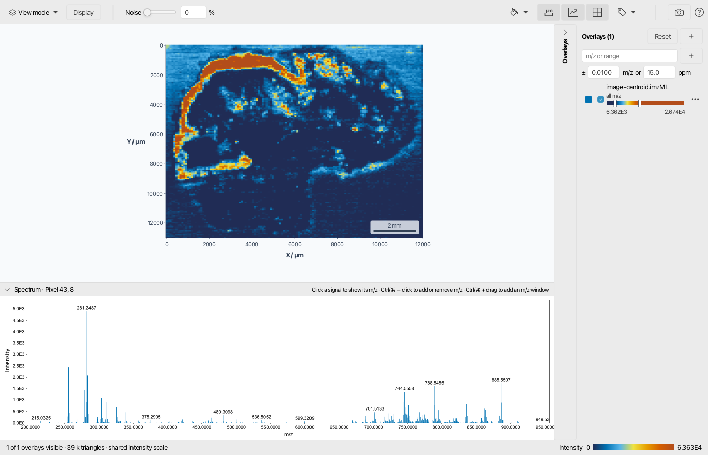This screenshot has height=455, width=708.
Task: Collapse the Overlays side panel chevron
Action: [x=565, y=32]
